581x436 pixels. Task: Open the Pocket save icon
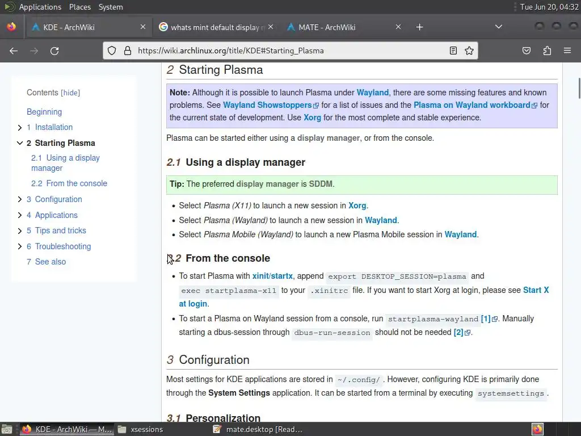pos(527,51)
